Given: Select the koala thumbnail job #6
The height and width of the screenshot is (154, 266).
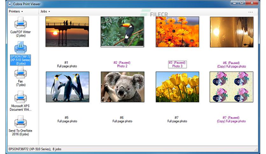Looking at the screenshot, I should click(122, 87).
